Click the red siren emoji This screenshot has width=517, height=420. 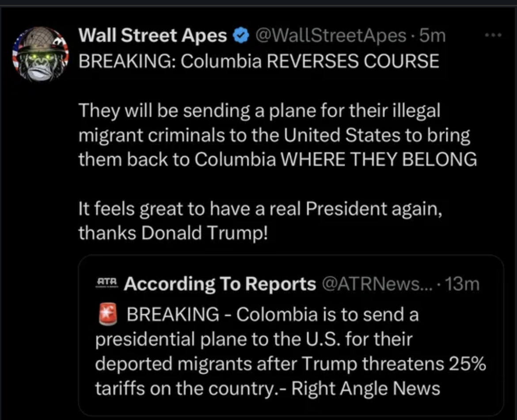[106, 315]
